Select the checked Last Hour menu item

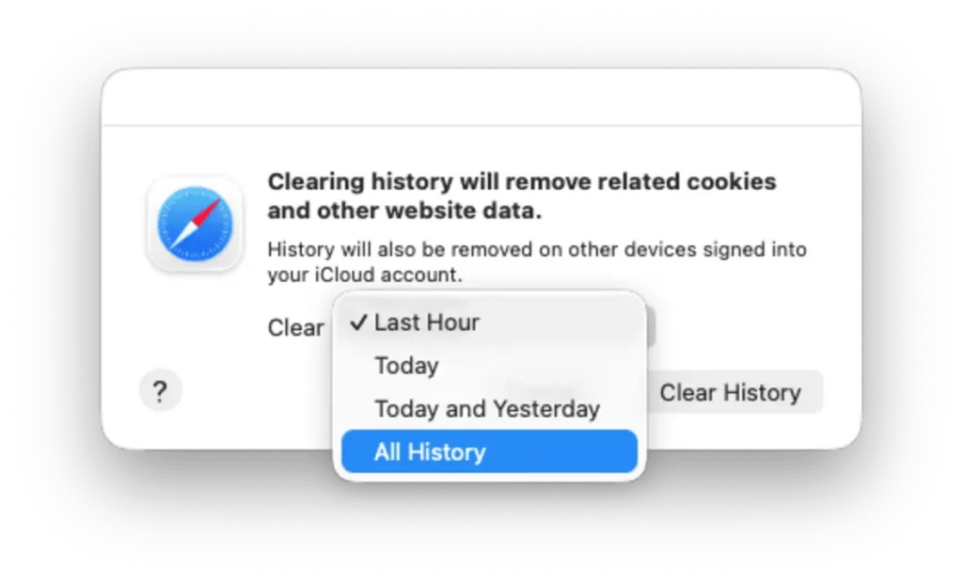tap(428, 322)
